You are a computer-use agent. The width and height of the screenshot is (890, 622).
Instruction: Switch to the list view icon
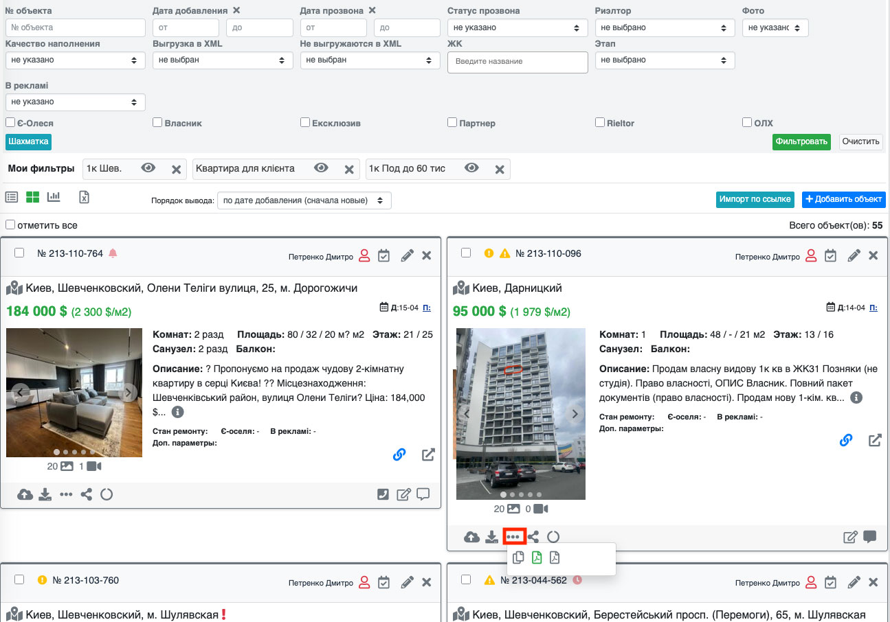point(12,198)
